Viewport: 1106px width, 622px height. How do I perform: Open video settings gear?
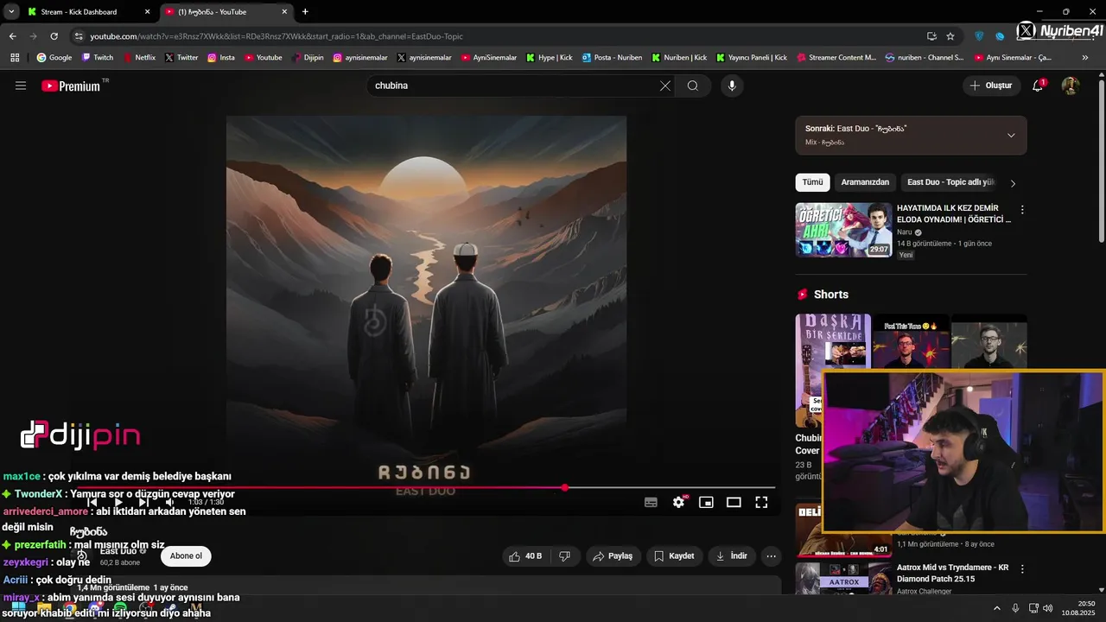pos(679,502)
